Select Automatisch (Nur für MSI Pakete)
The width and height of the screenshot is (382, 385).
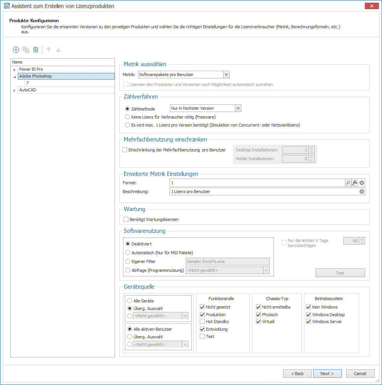(128, 253)
